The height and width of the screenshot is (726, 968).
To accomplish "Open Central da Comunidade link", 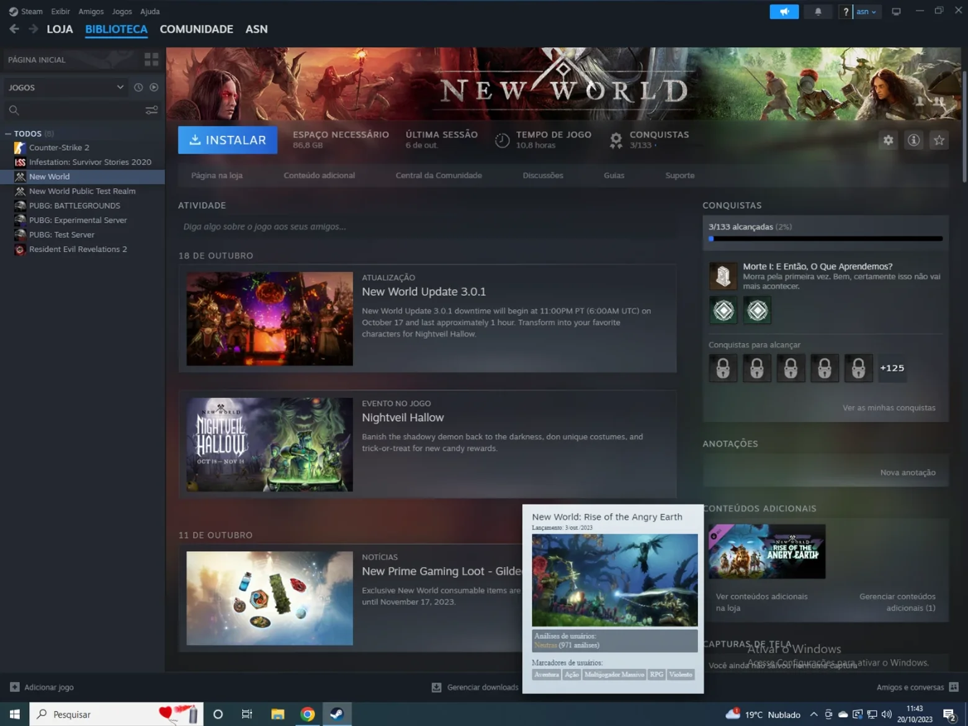I will pos(439,176).
